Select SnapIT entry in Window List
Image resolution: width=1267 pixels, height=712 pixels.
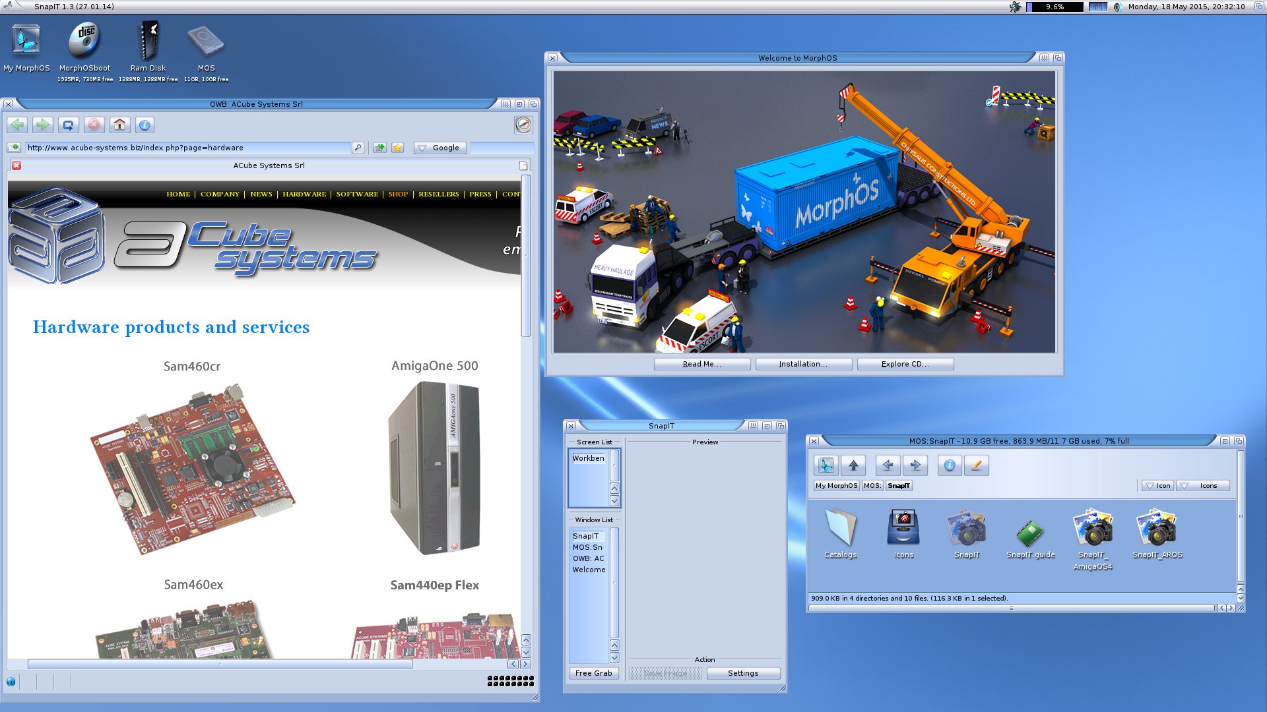[x=589, y=536]
